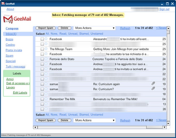
Task: Star the Remember The Milk message
Action: (x=46, y=99)
